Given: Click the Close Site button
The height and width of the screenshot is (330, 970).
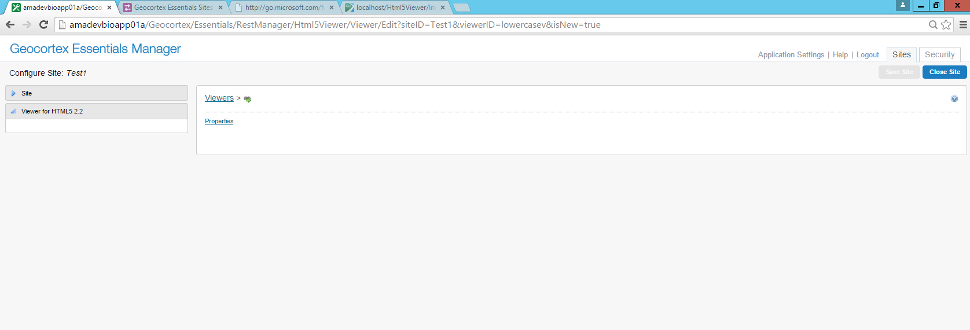Looking at the screenshot, I should pyautogui.click(x=945, y=72).
